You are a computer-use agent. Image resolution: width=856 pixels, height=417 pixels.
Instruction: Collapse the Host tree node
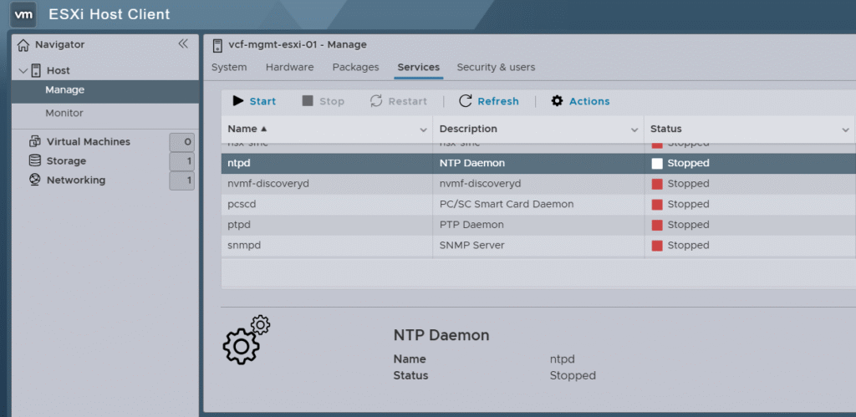tap(23, 71)
